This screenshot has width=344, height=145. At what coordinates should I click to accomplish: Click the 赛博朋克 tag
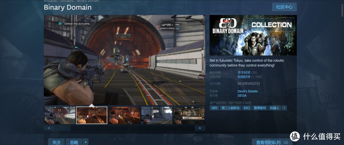click(260, 108)
